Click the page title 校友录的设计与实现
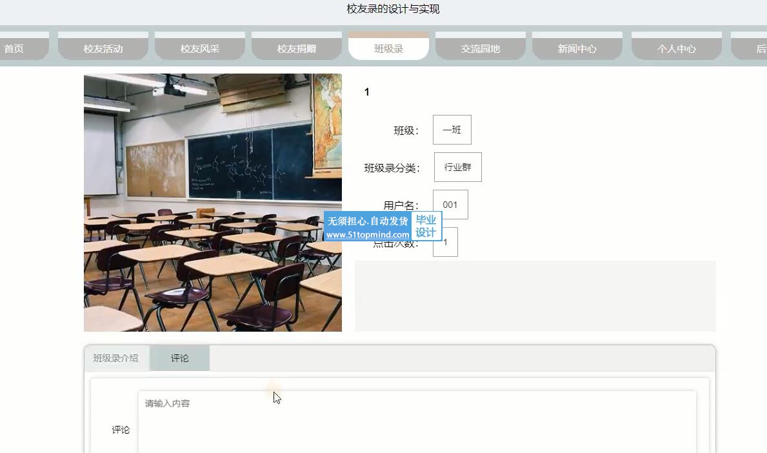Image resolution: width=767 pixels, height=453 pixels. coord(393,9)
